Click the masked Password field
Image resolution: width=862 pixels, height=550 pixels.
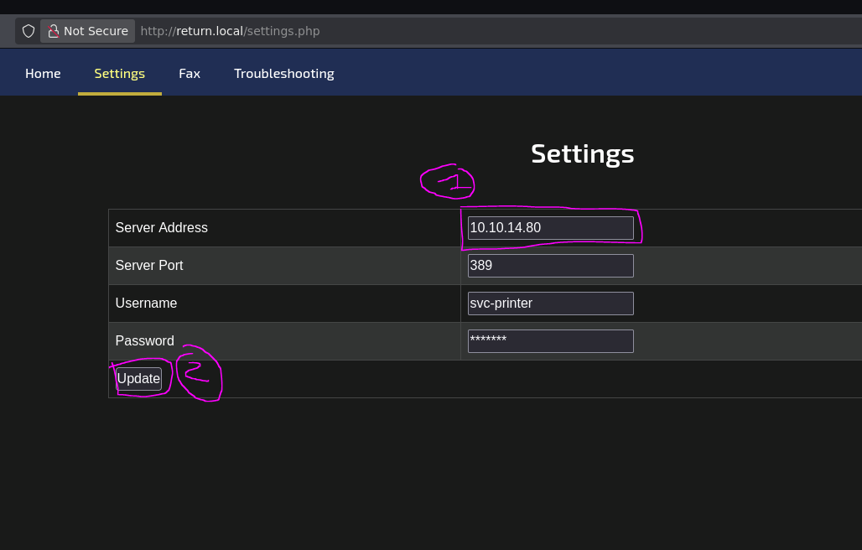point(550,340)
